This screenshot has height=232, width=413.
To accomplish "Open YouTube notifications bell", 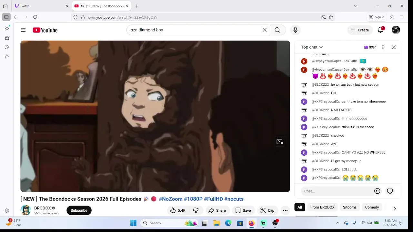I will [381, 30].
